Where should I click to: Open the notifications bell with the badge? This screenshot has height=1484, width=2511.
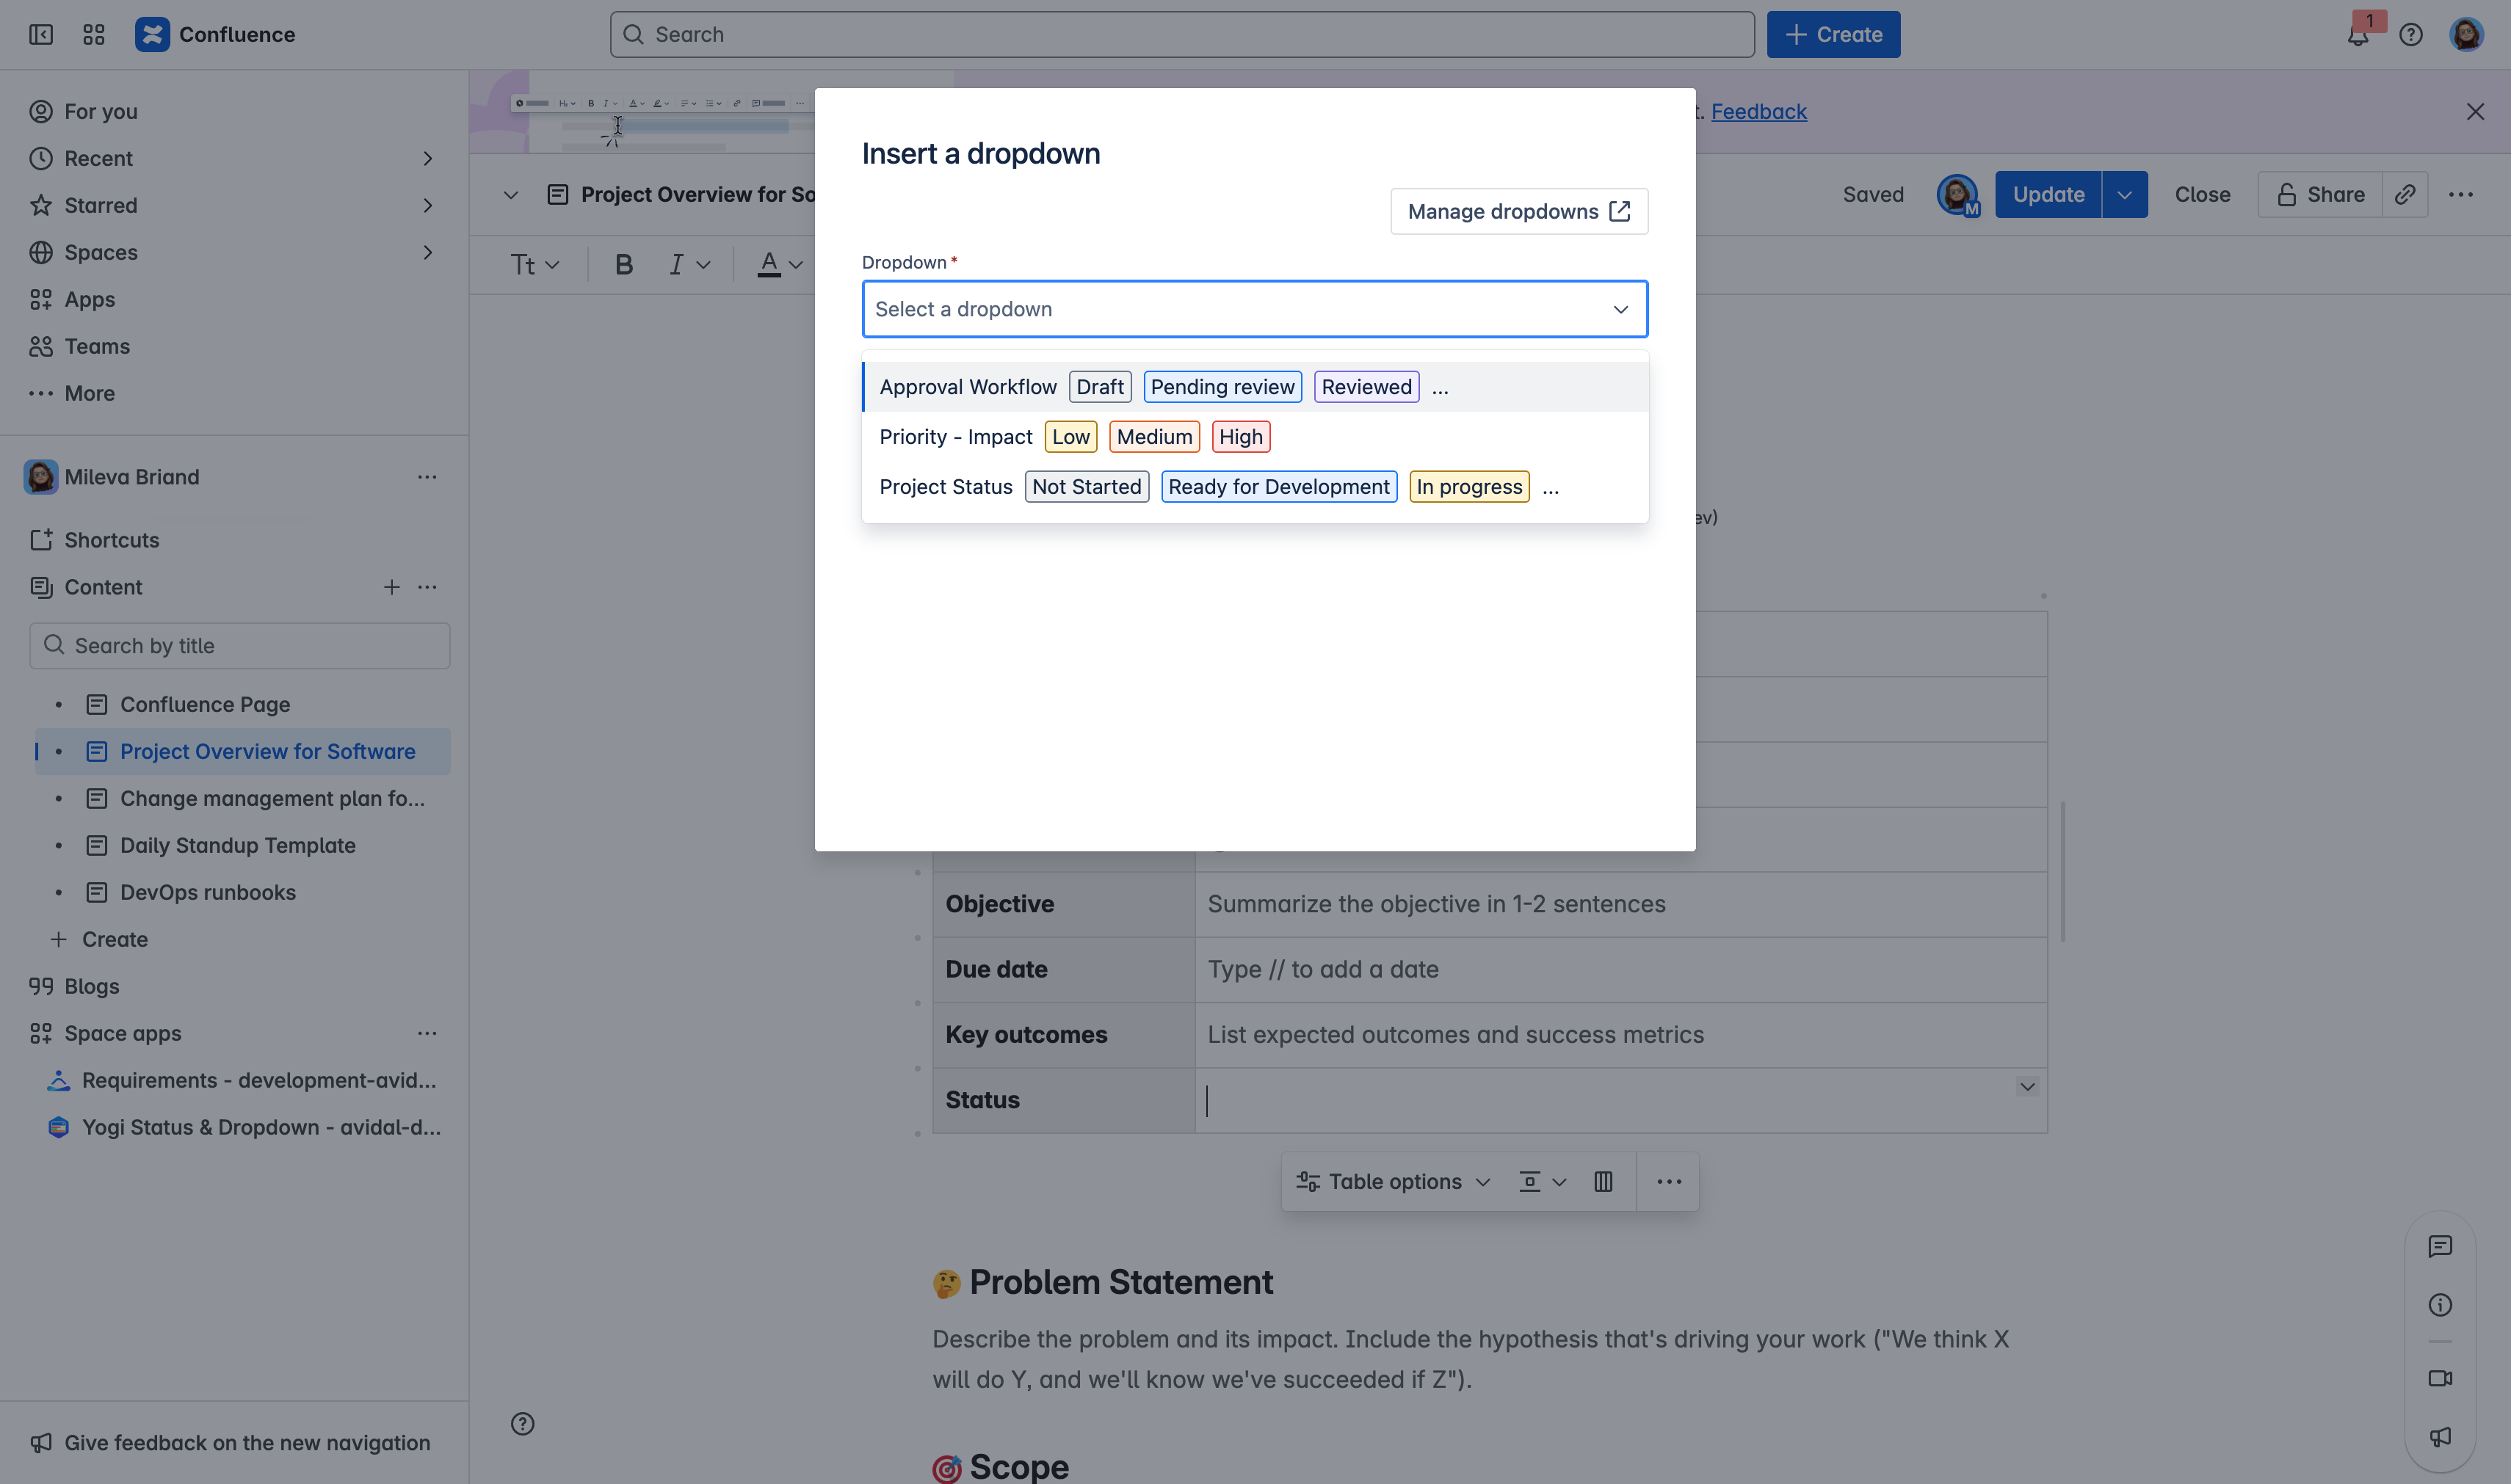[x=2358, y=34]
